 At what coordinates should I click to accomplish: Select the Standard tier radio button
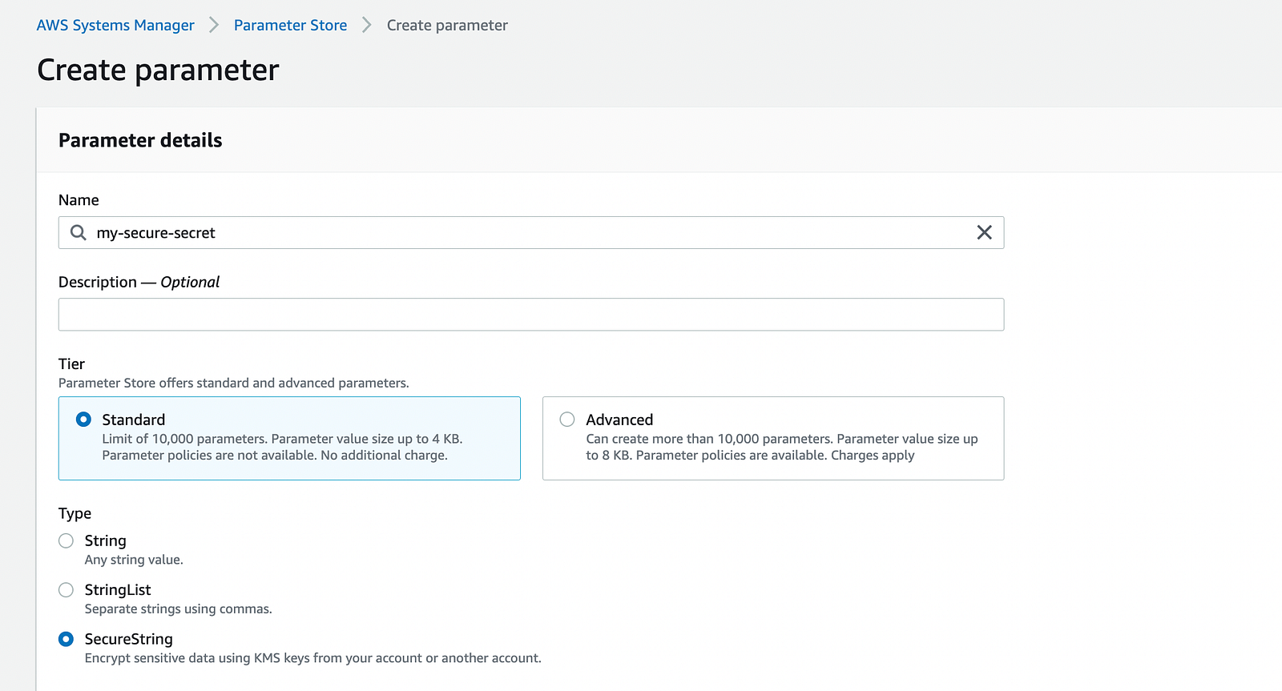point(83,419)
